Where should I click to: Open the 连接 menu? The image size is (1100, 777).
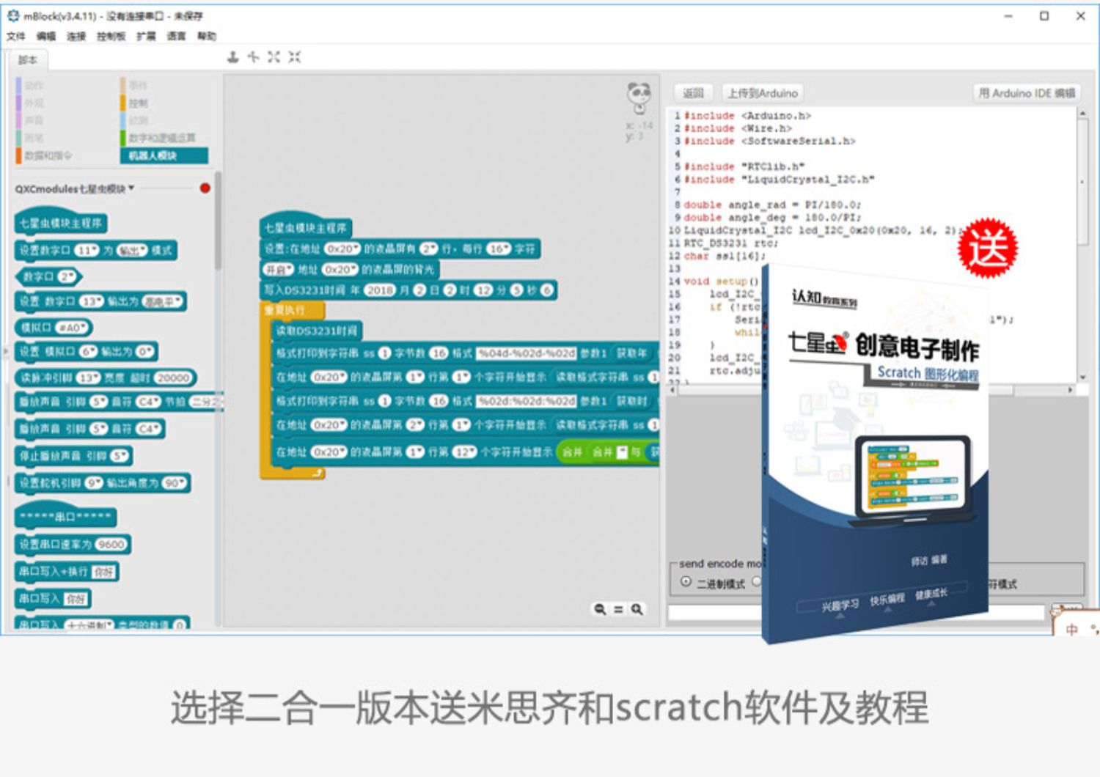76,36
